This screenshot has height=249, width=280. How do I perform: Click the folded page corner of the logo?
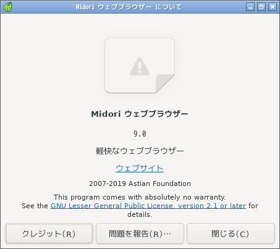coord(165,83)
